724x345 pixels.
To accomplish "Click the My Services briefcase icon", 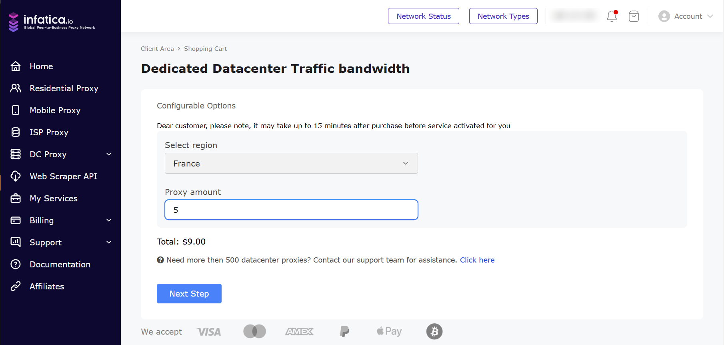I will pos(16,198).
